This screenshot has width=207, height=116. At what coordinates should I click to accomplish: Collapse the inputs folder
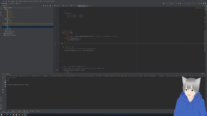pyautogui.click(x=4, y=19)
